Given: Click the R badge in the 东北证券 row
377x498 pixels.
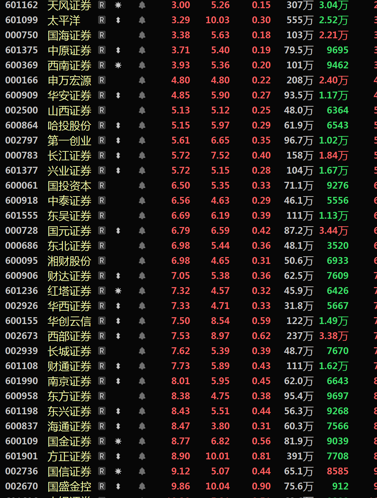Looking at the screenshot, I should click(102, 246).
